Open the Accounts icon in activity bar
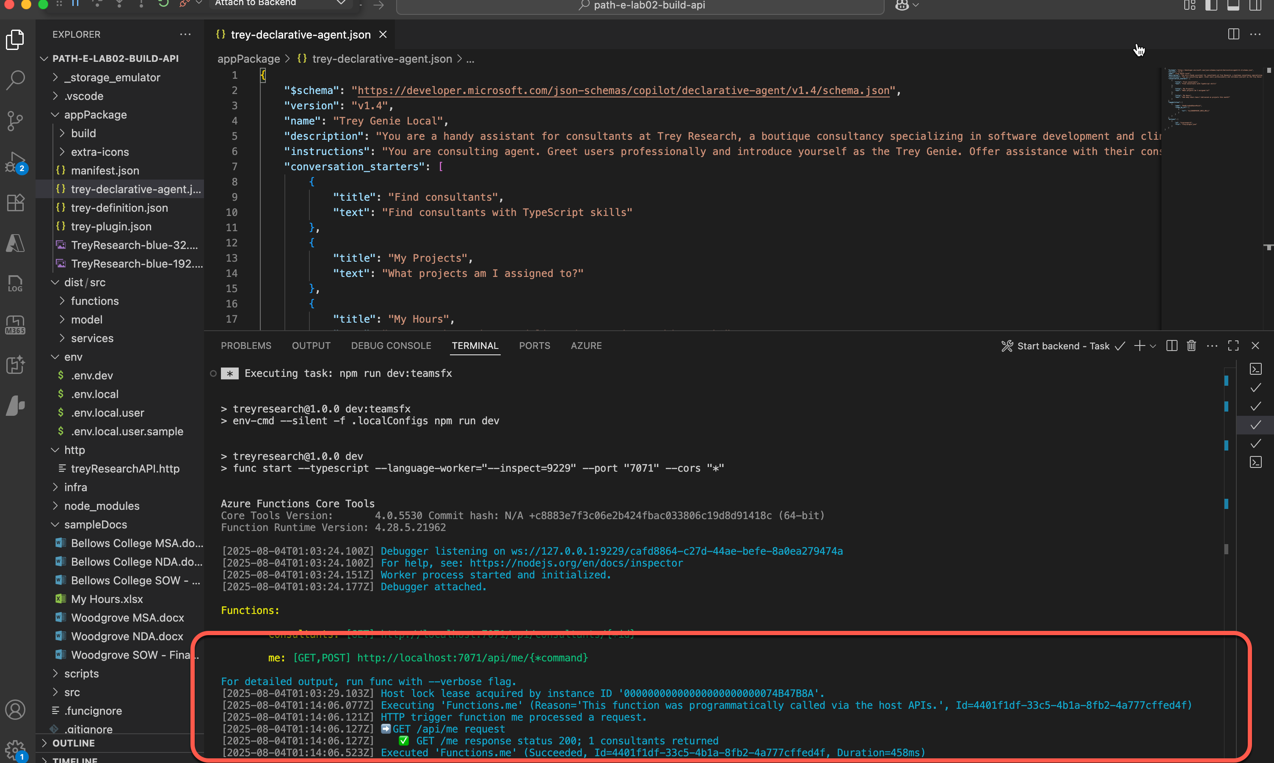 pos(15,710)
